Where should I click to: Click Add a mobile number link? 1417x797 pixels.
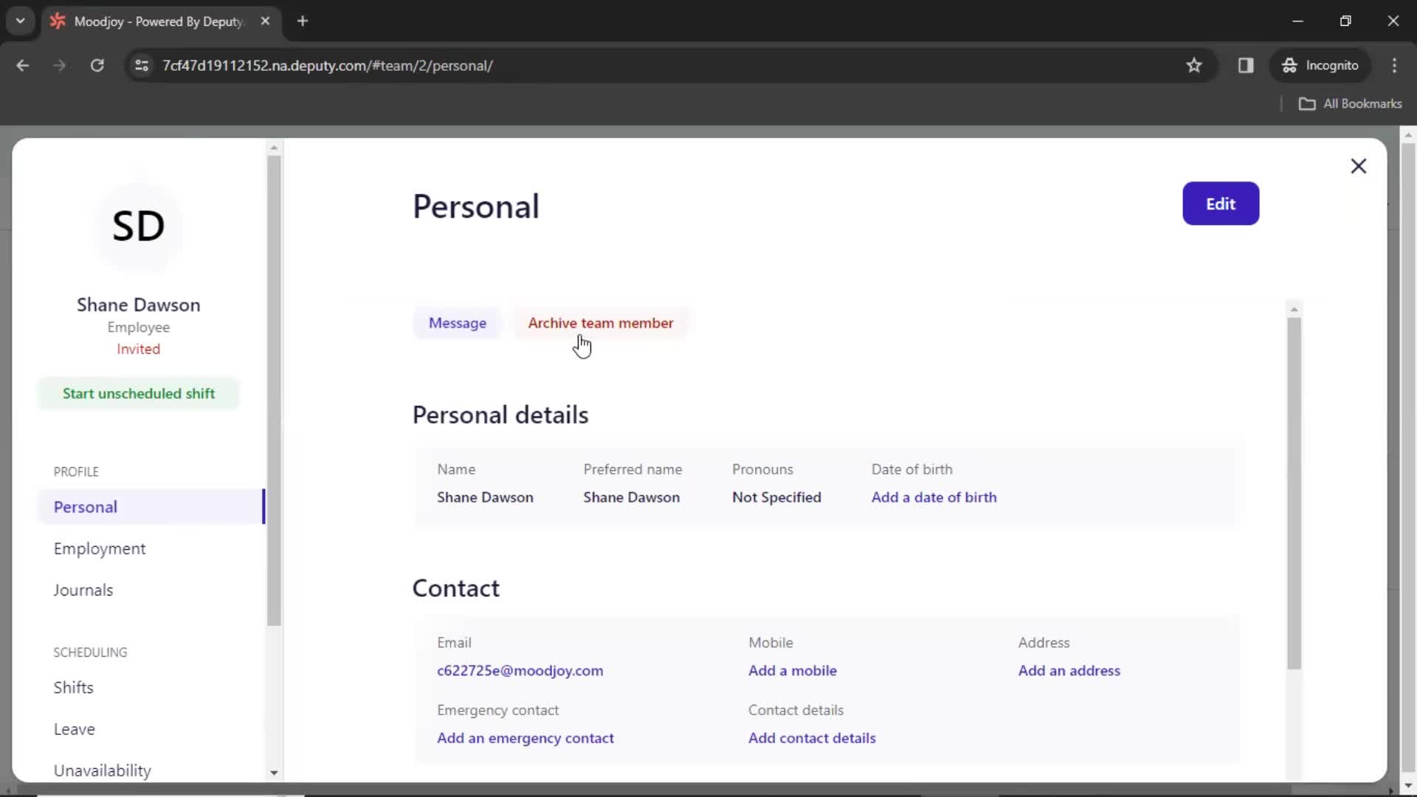pyautogui.click(x=792, y=671)
